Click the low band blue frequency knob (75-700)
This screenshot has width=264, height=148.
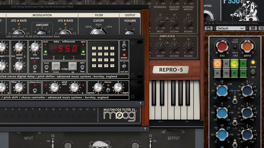tap(222, 134)
